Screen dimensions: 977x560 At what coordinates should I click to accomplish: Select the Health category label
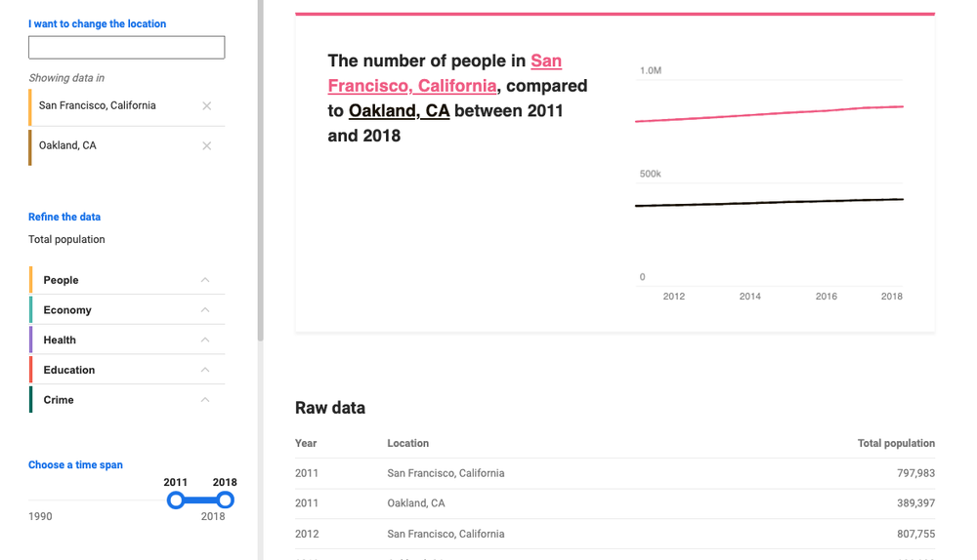[60, 340]
